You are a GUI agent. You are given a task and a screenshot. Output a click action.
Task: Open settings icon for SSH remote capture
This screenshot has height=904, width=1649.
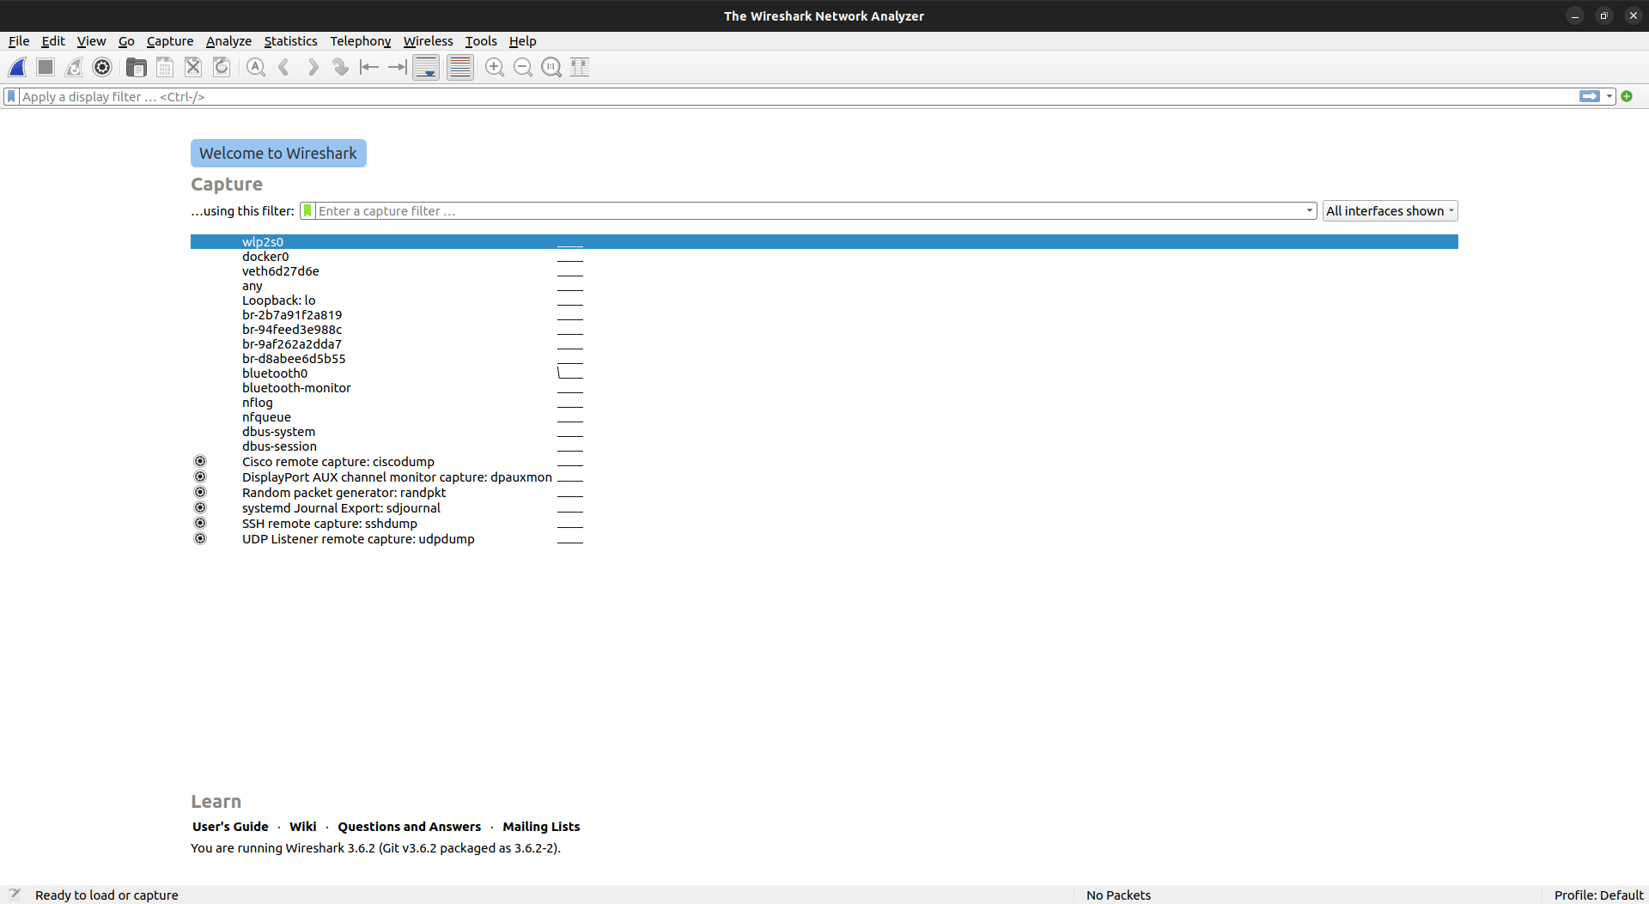[x=200, y=523]
